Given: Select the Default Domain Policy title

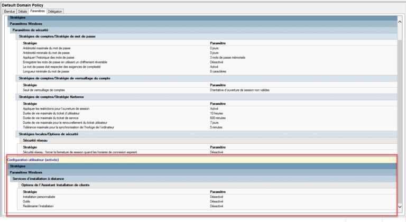Looking at the screenshot, I should (23, 5).
